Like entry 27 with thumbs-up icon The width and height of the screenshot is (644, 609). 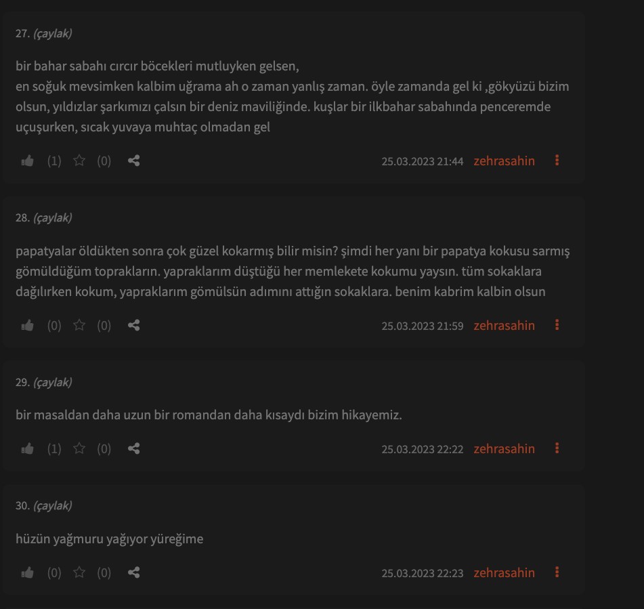[28, 161]
